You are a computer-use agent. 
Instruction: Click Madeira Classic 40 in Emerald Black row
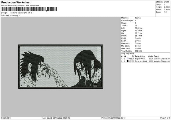[162, 61]
